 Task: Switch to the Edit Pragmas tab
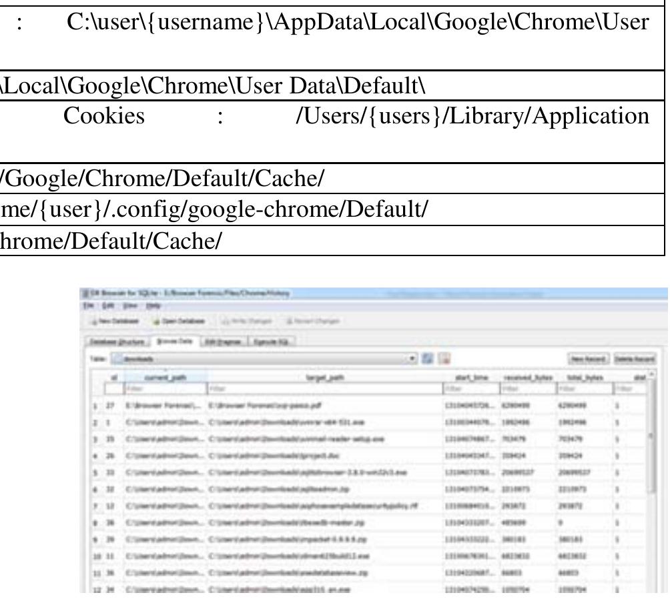224,342
